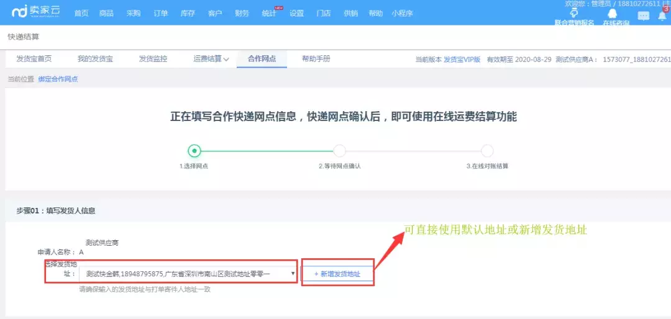Switch to 发货宝首页 tab
Image resolution: width=671 pixels, height=319 pixels.
tap(34, 59)
